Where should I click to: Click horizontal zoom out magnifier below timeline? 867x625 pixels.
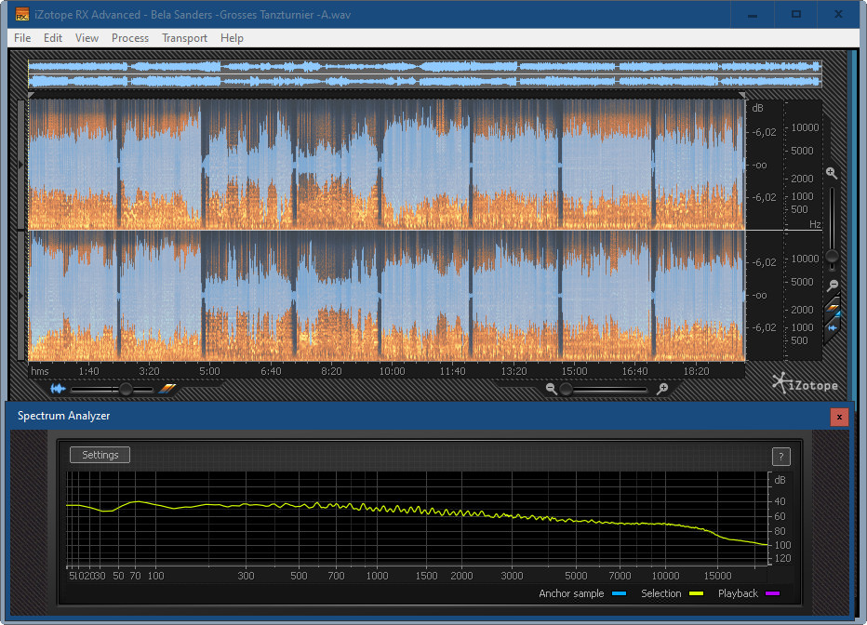(552, 389)
